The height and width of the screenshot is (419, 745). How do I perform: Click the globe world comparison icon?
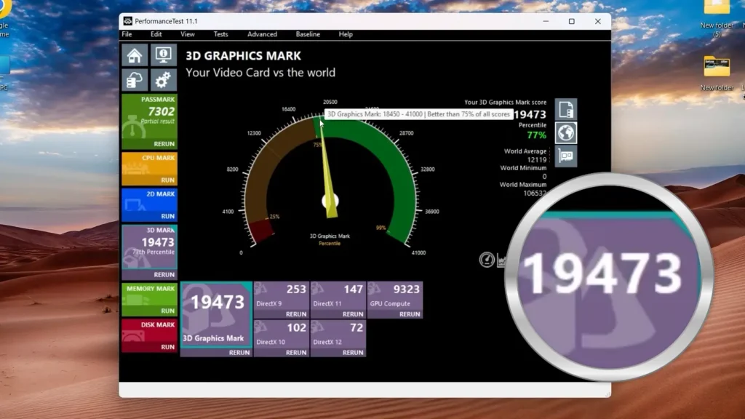(x=566, y=133)
